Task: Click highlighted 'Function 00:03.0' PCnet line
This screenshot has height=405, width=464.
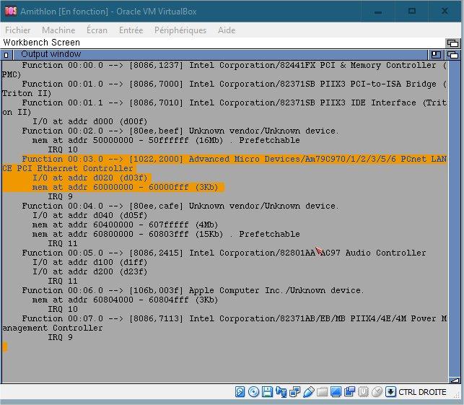Action: [224, 164]
